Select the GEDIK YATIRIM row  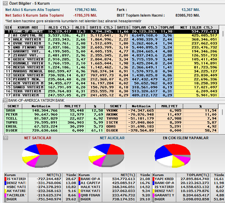(x=112, y=59)
